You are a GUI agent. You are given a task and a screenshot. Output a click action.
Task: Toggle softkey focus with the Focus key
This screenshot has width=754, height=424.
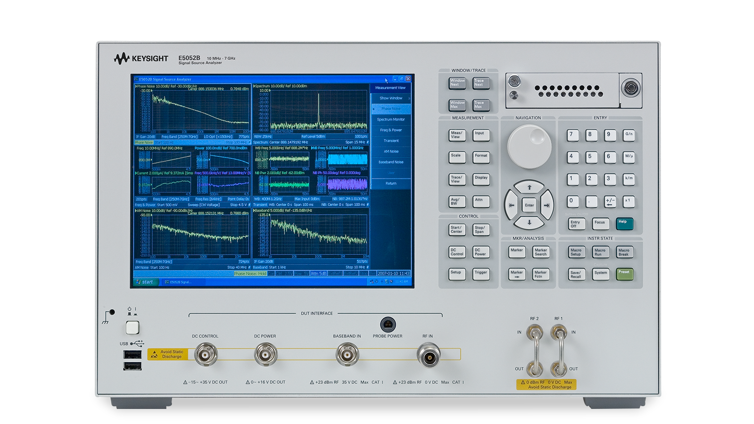[x=600, y=224]
